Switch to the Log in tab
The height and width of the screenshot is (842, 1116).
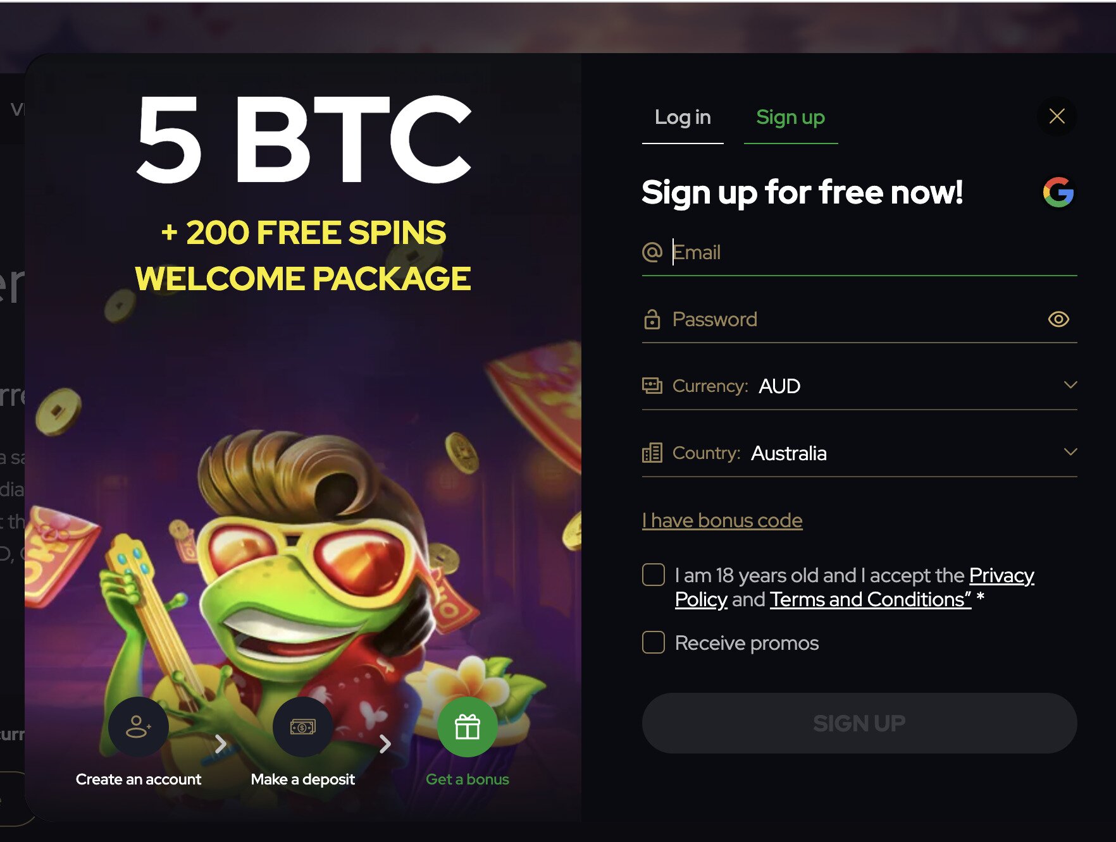point(683,118)
